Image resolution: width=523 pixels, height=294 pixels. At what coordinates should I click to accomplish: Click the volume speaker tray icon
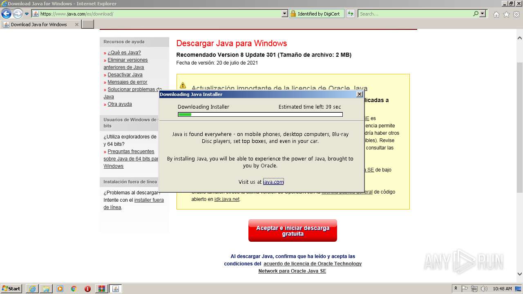(x=484, y=289)
